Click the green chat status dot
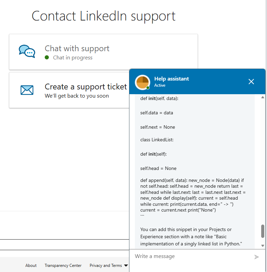This screenshot has height=272, width=267. (x=47, y=57)
